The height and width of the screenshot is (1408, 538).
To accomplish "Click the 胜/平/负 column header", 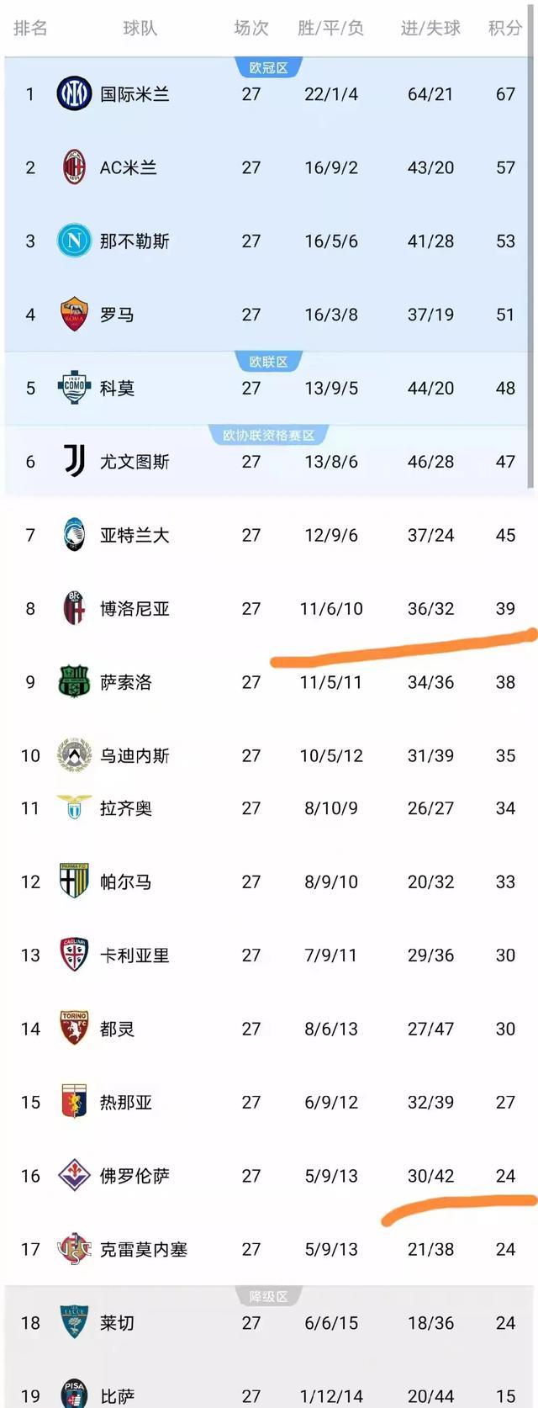I will (x=330, y=29).
